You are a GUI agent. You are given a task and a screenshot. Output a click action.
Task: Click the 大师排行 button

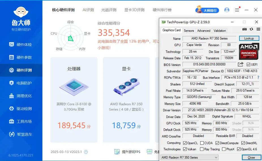point(207,10)
